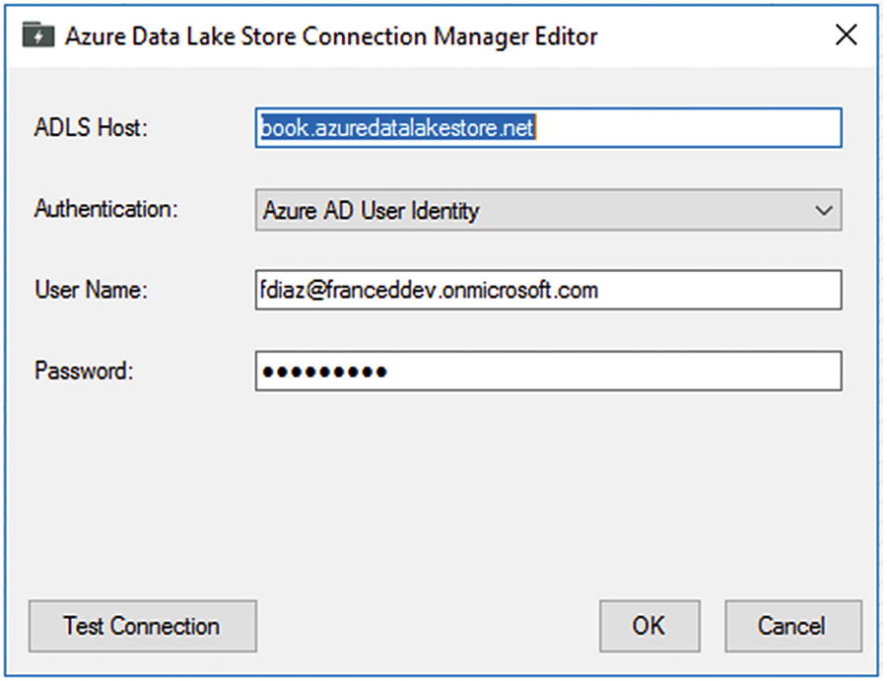
Task: Test the connection with Test Connection button
Action: (x=143, y=626)
